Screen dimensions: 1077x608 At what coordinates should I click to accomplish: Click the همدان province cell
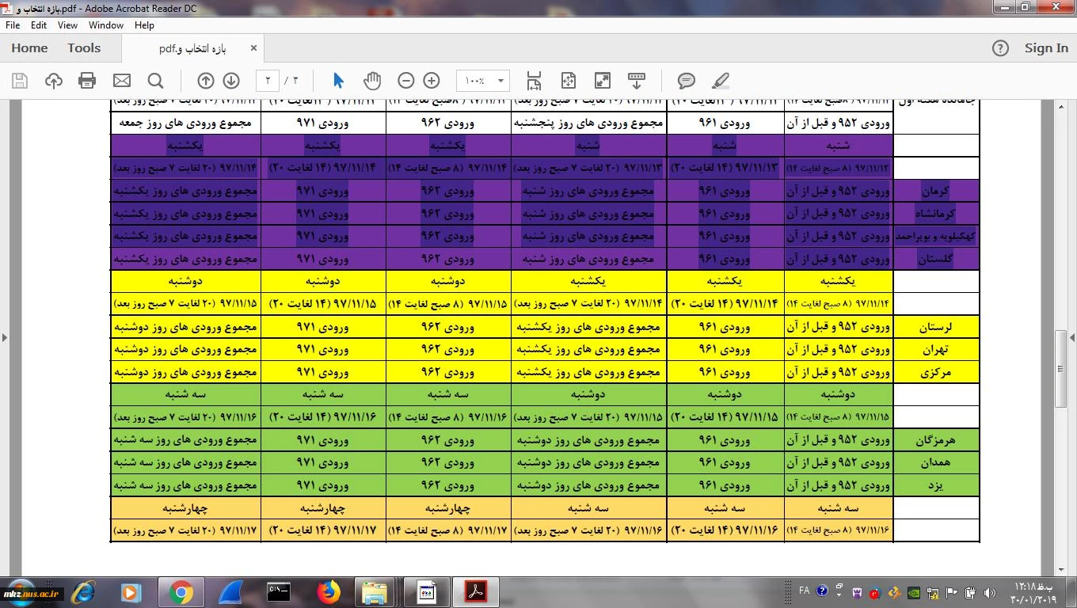point(936,462)
